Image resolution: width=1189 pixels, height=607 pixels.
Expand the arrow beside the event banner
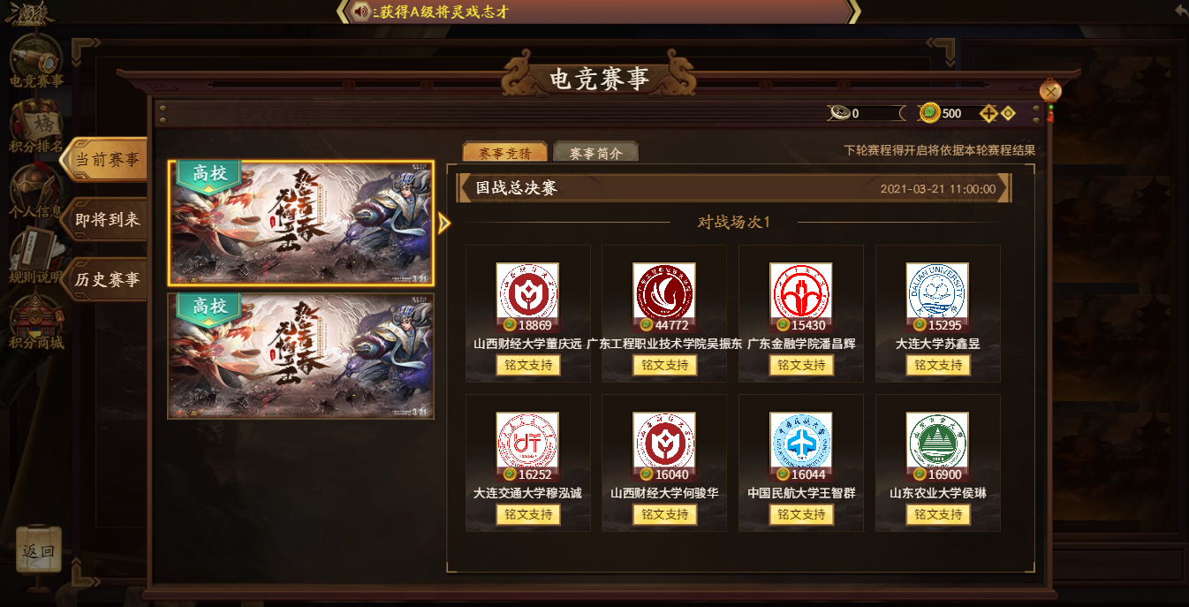(443, 224)
